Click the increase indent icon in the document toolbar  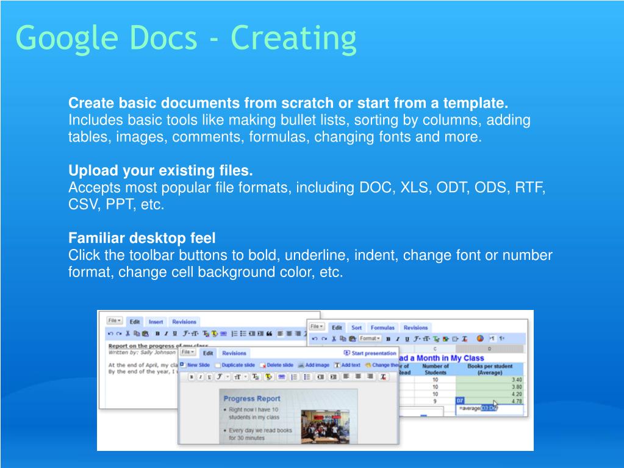tap(260, 334)
